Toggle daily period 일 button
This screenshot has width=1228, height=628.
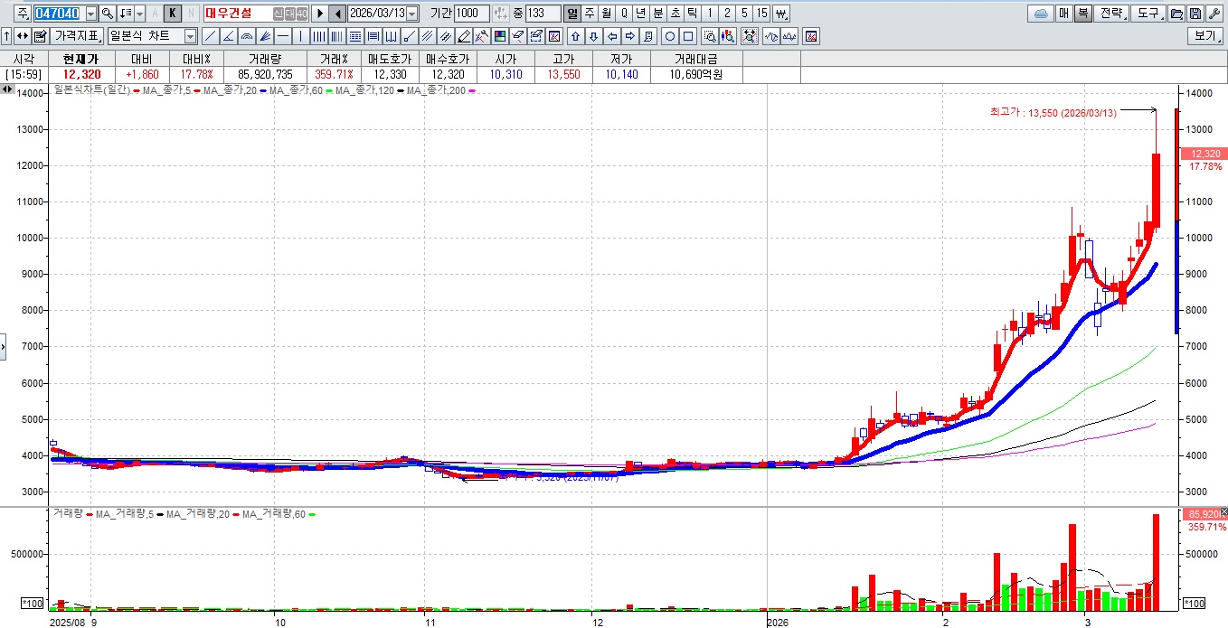(572, 14)
